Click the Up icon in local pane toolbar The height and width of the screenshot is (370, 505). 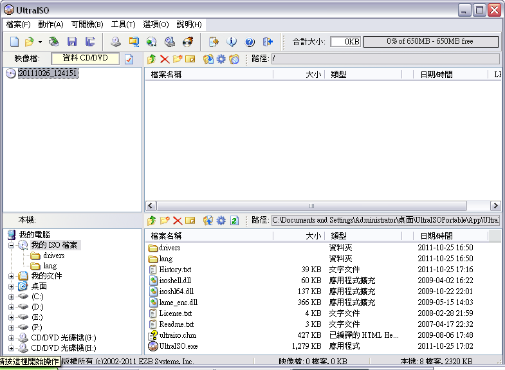pyautogui.click(x=152, y=221)
